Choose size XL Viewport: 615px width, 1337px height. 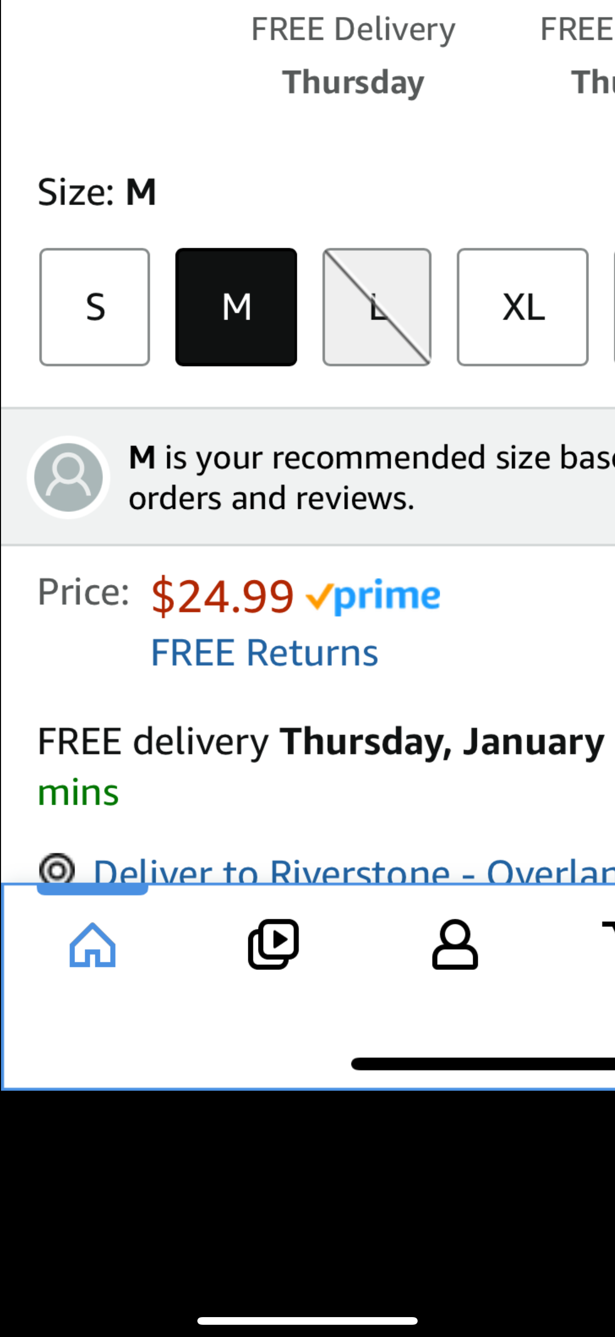[523, 307]
